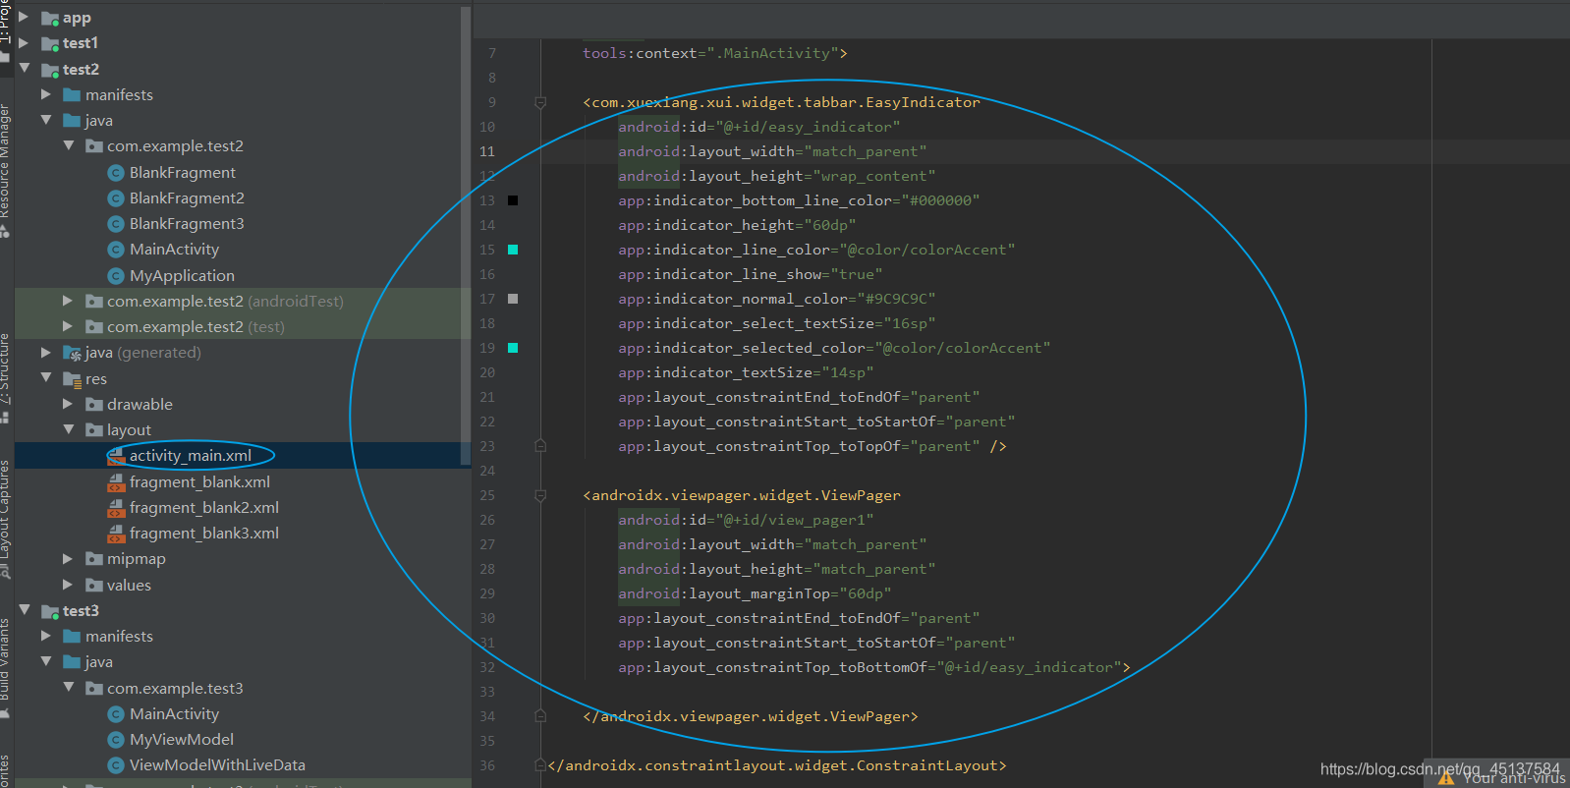Collapse layout folder arrow

click(69, 429)
